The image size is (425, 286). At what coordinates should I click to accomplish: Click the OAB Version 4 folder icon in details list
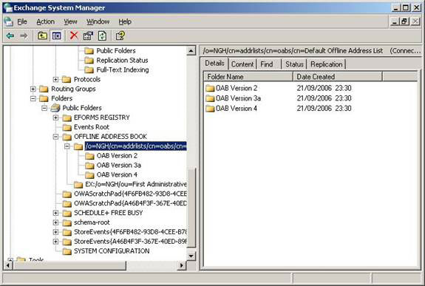coord(210,109)
